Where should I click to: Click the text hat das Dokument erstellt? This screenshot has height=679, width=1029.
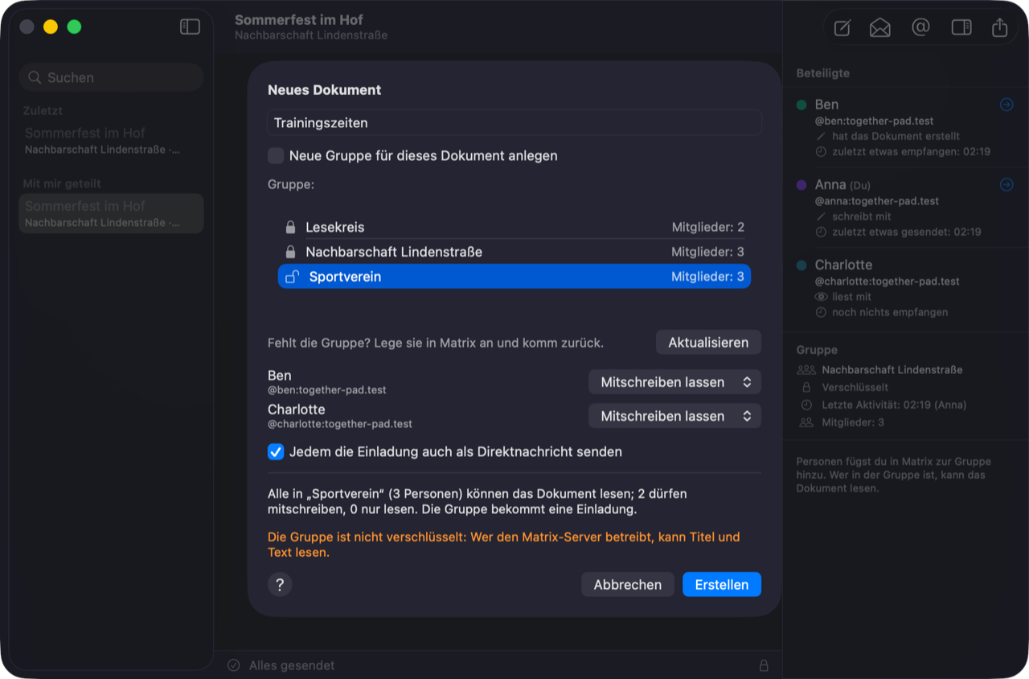click(x=896, y=136)
